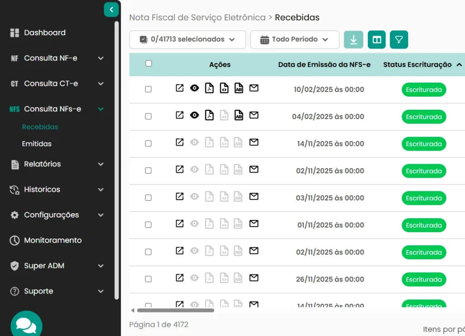465x336 pixels.
Task: Open the column layout icon button
Action: 376,39
